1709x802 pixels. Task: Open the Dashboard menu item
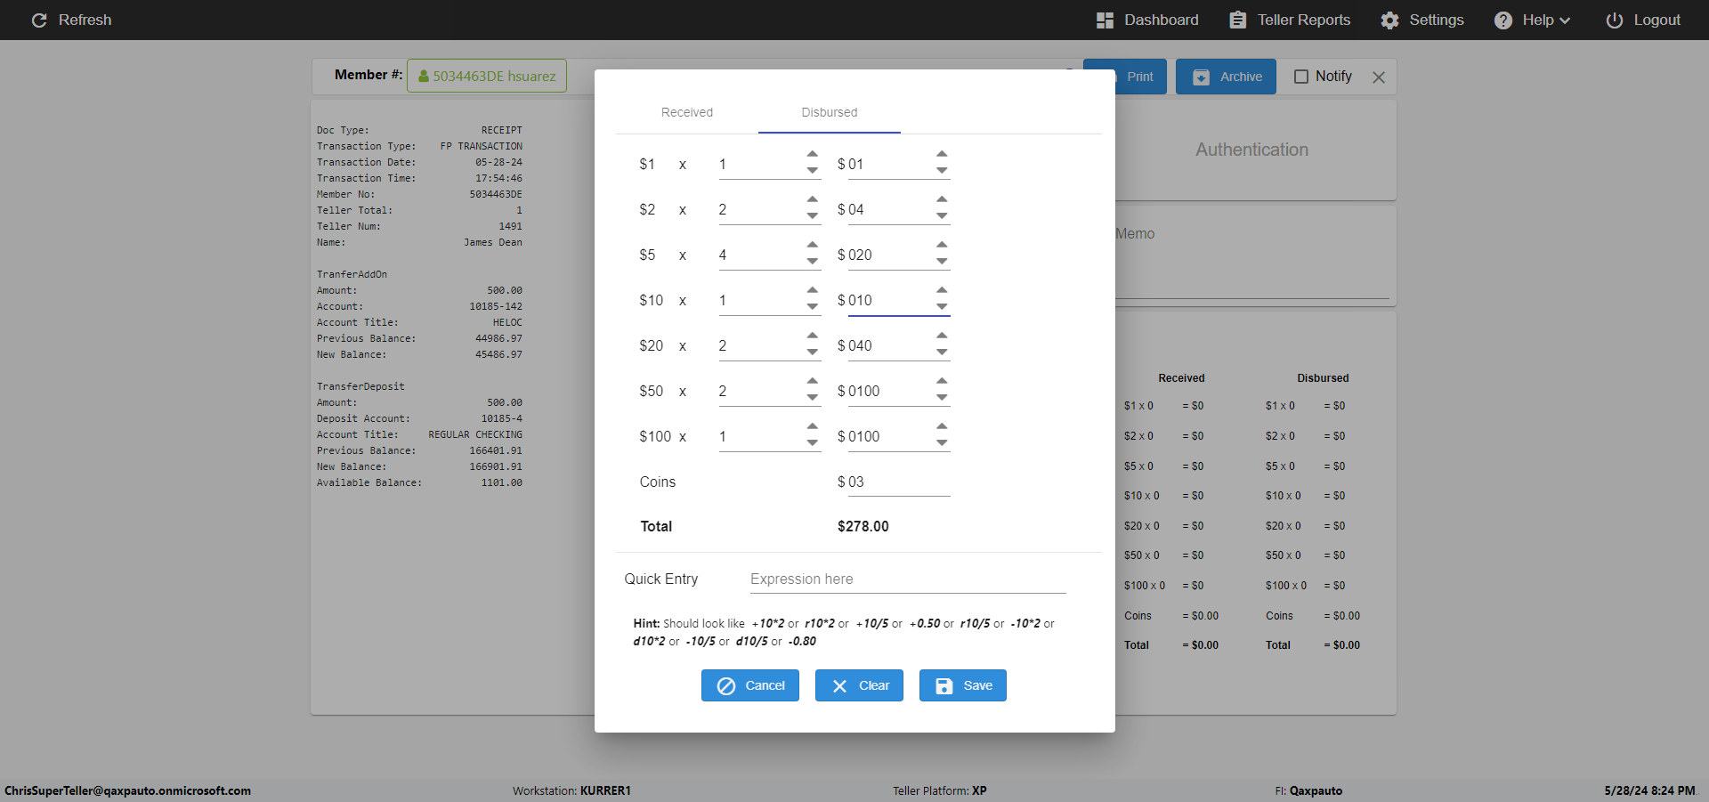click(x=1147, y=20)
